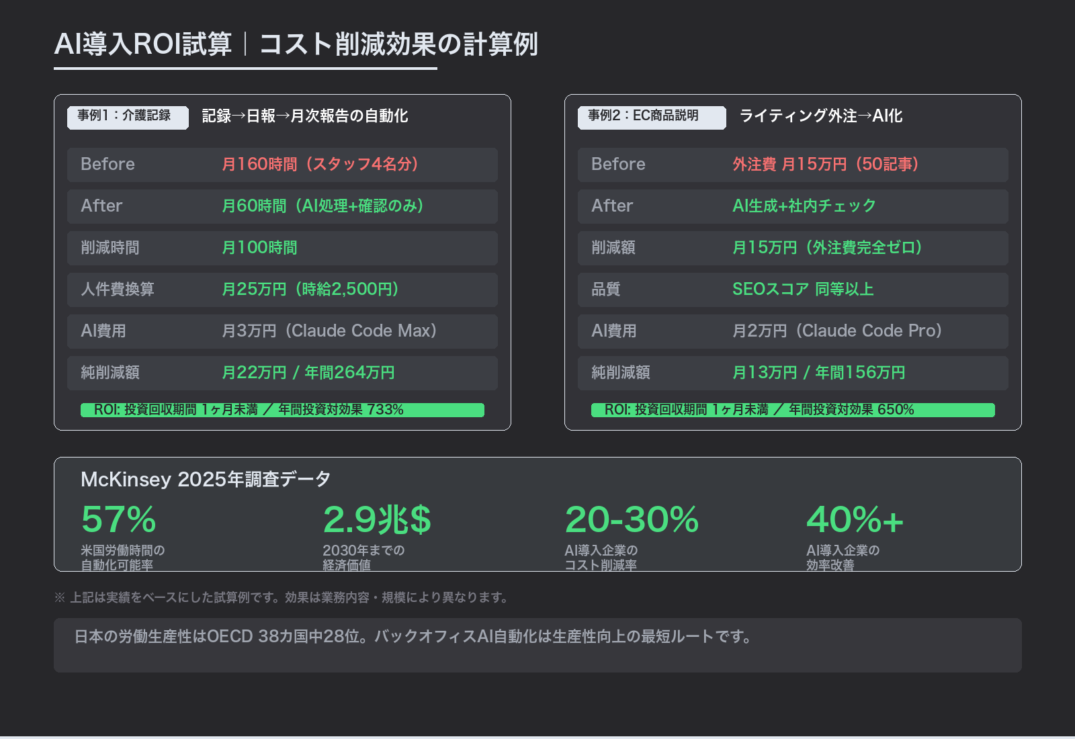This screenshot has width=1075, height=739.
Task: Click 'AI費用' label in 事例1 card
Action: click(103, 331)
